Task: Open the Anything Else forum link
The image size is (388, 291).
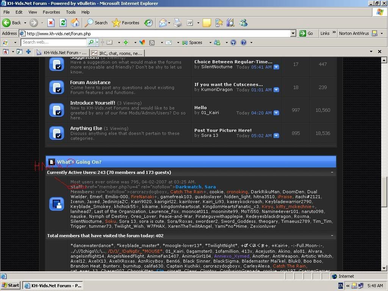Action: 86,128
